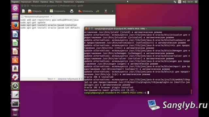Screen dimensions: 209x117
Task: Open the sound volume indicator
Action: click(184, 2)
